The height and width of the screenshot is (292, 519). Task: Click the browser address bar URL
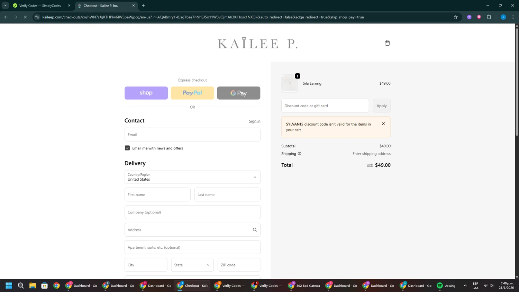(203, 17)
